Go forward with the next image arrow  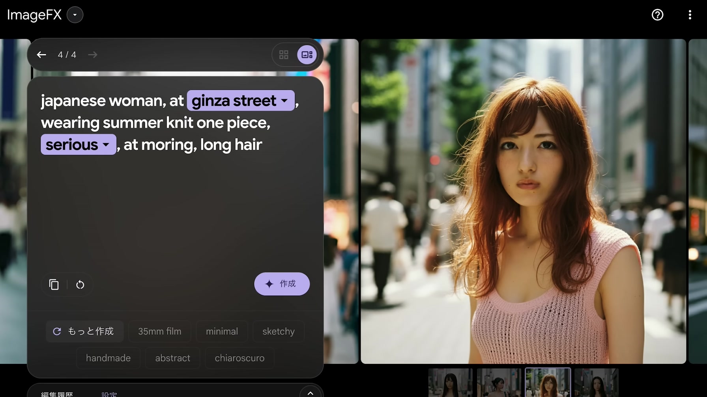93,55
